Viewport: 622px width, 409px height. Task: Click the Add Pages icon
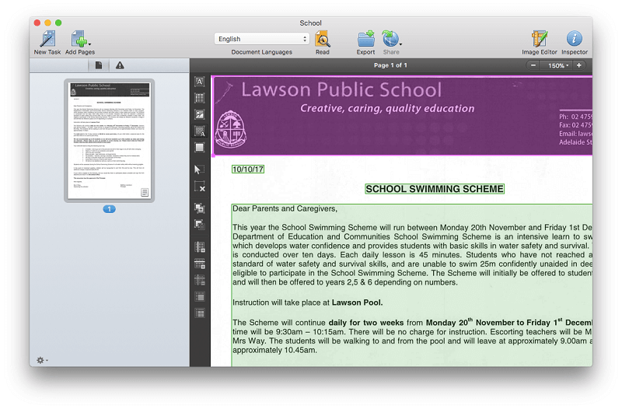pos(79,39)
